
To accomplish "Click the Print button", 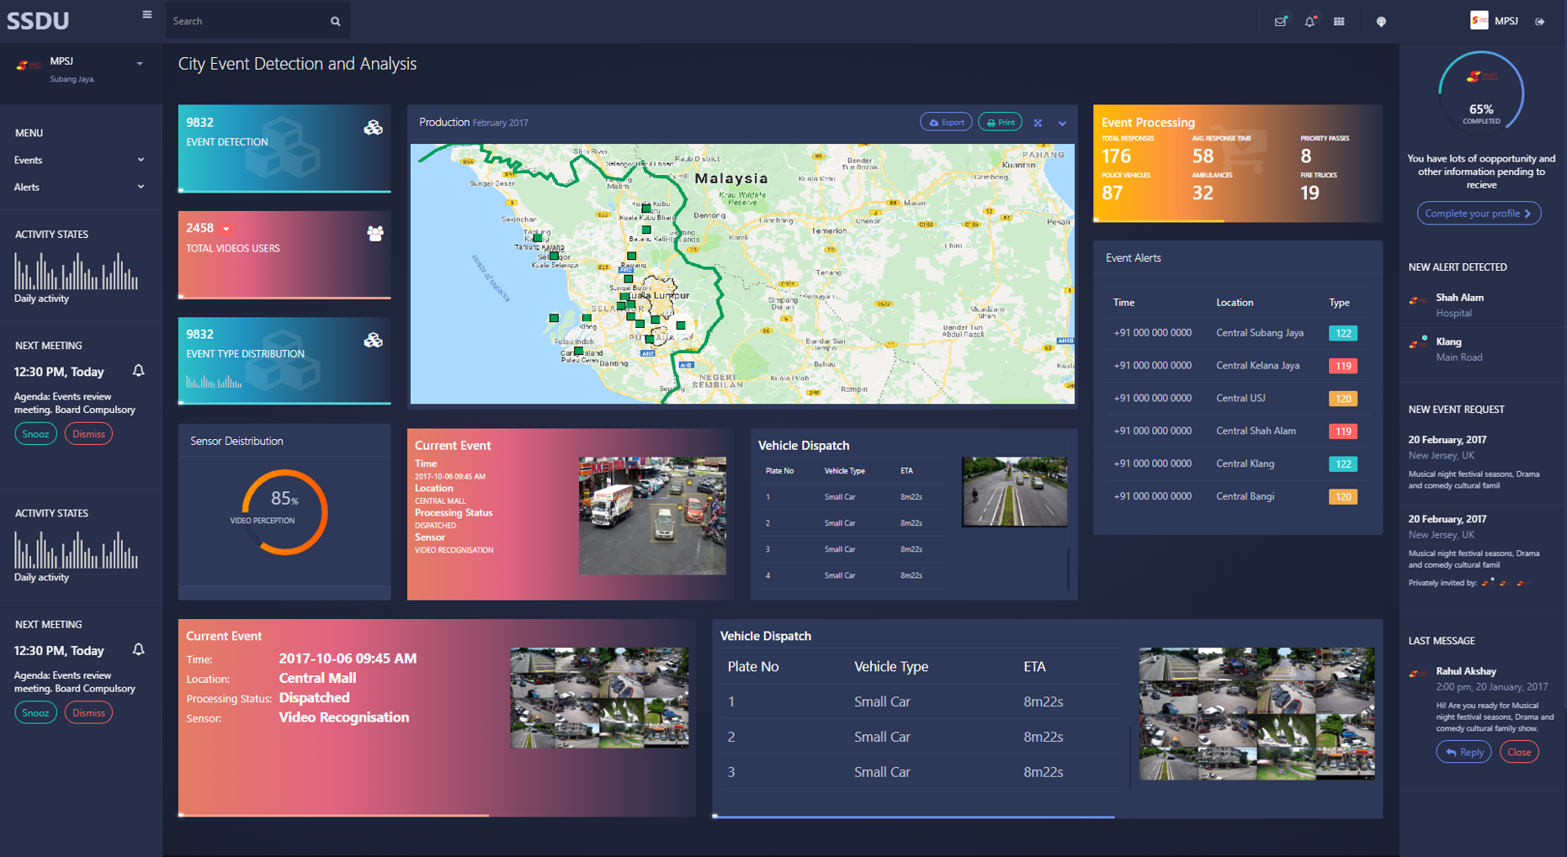I will (1000, 123).
